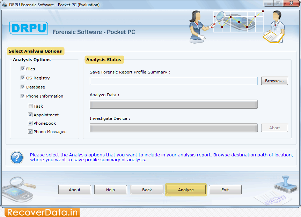Screen dimensions: 301x217
Task: Click the Abort button
Action: [274, 128]
